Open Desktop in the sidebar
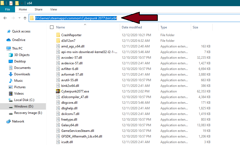Viewport: 240px width, 145px height. tap(20, 61)
